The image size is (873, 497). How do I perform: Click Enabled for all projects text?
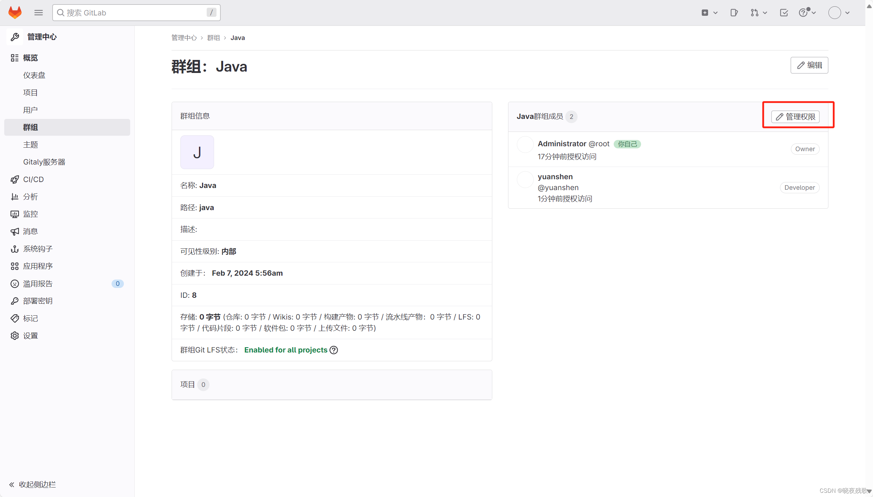286,350
